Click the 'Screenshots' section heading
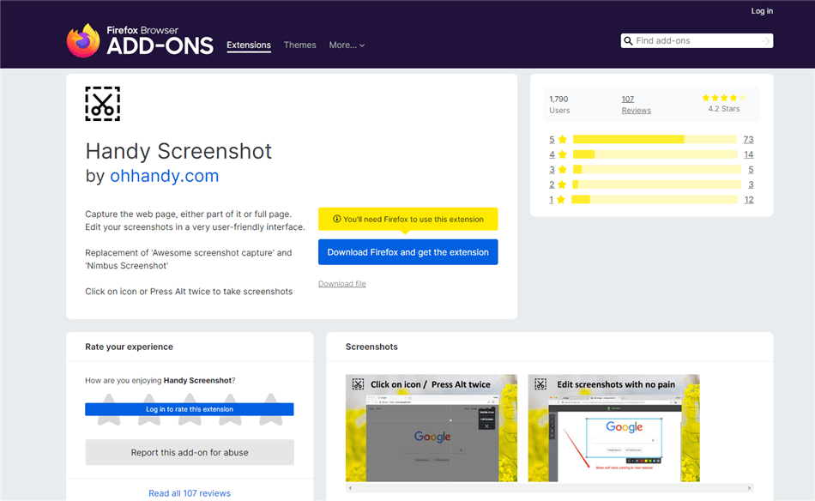The width and height of the screenshot is (815, 501). 371,347
